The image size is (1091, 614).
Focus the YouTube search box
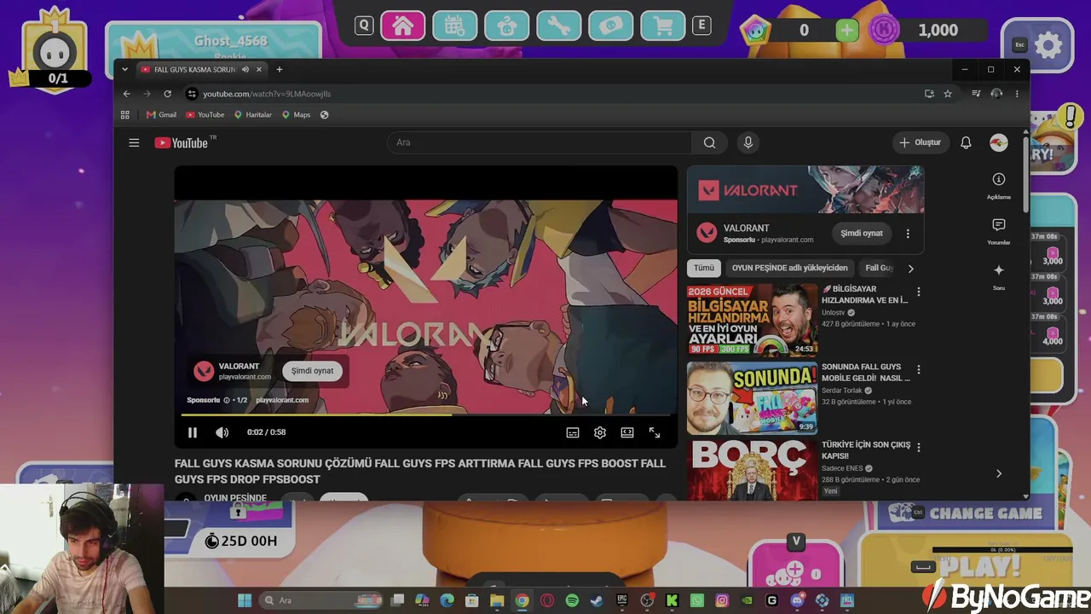point(540,142)
